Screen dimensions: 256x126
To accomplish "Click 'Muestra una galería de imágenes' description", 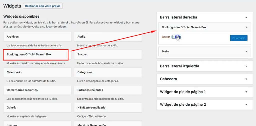I will [x=27, y=117].
